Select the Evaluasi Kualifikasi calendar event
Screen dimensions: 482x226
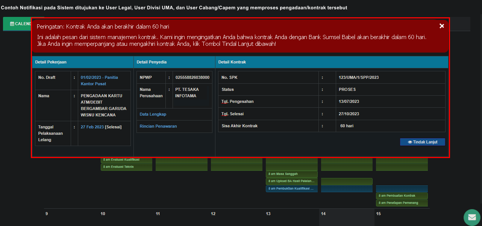[x=126, y=160]
